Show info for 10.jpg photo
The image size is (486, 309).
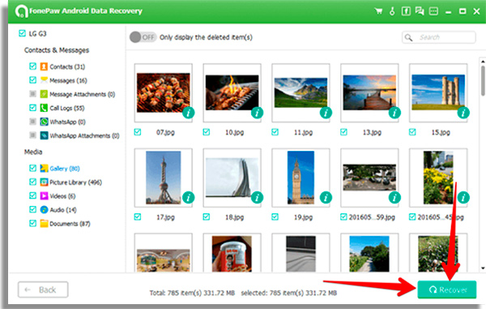(257, 113)
